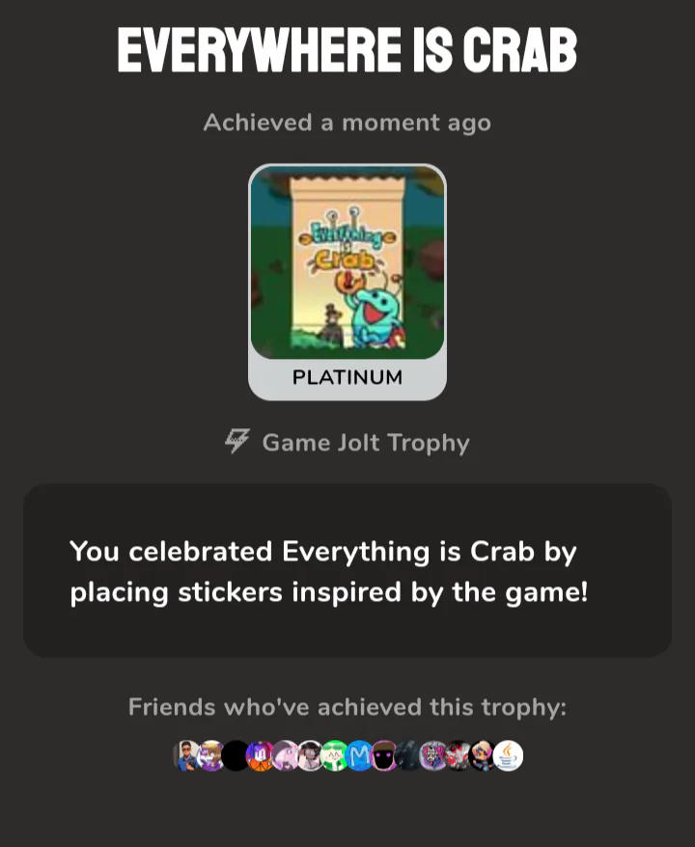Click the Game Jolt Trophy label
Viewport: 695px width, 847px height.
[x=366, y=443]
